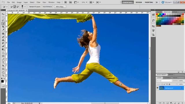Switch to Painting workspace
185x104 pixels.
click(149, 2)
